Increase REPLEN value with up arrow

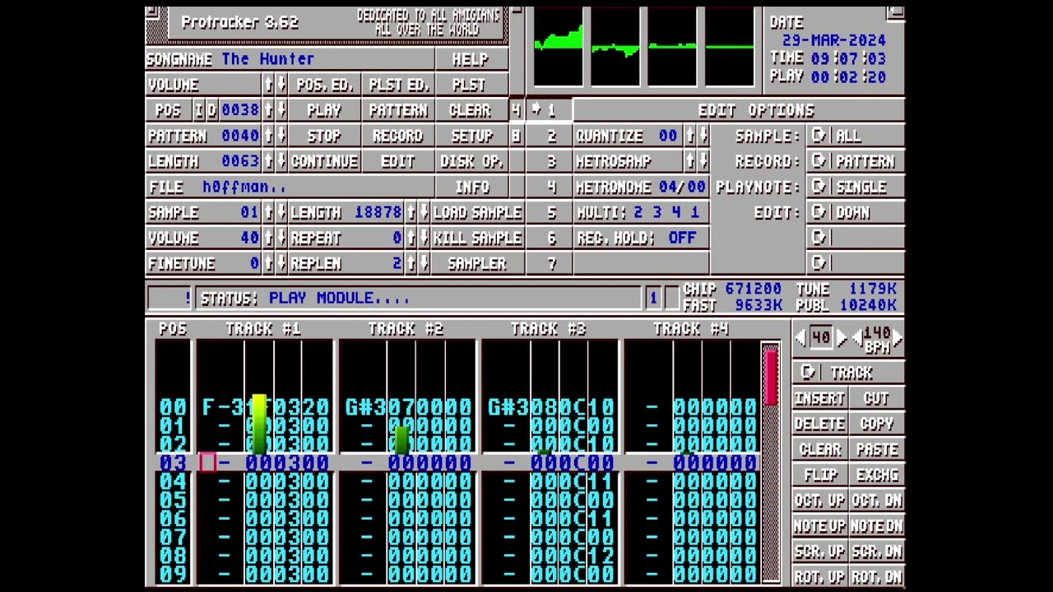[411, 263]
